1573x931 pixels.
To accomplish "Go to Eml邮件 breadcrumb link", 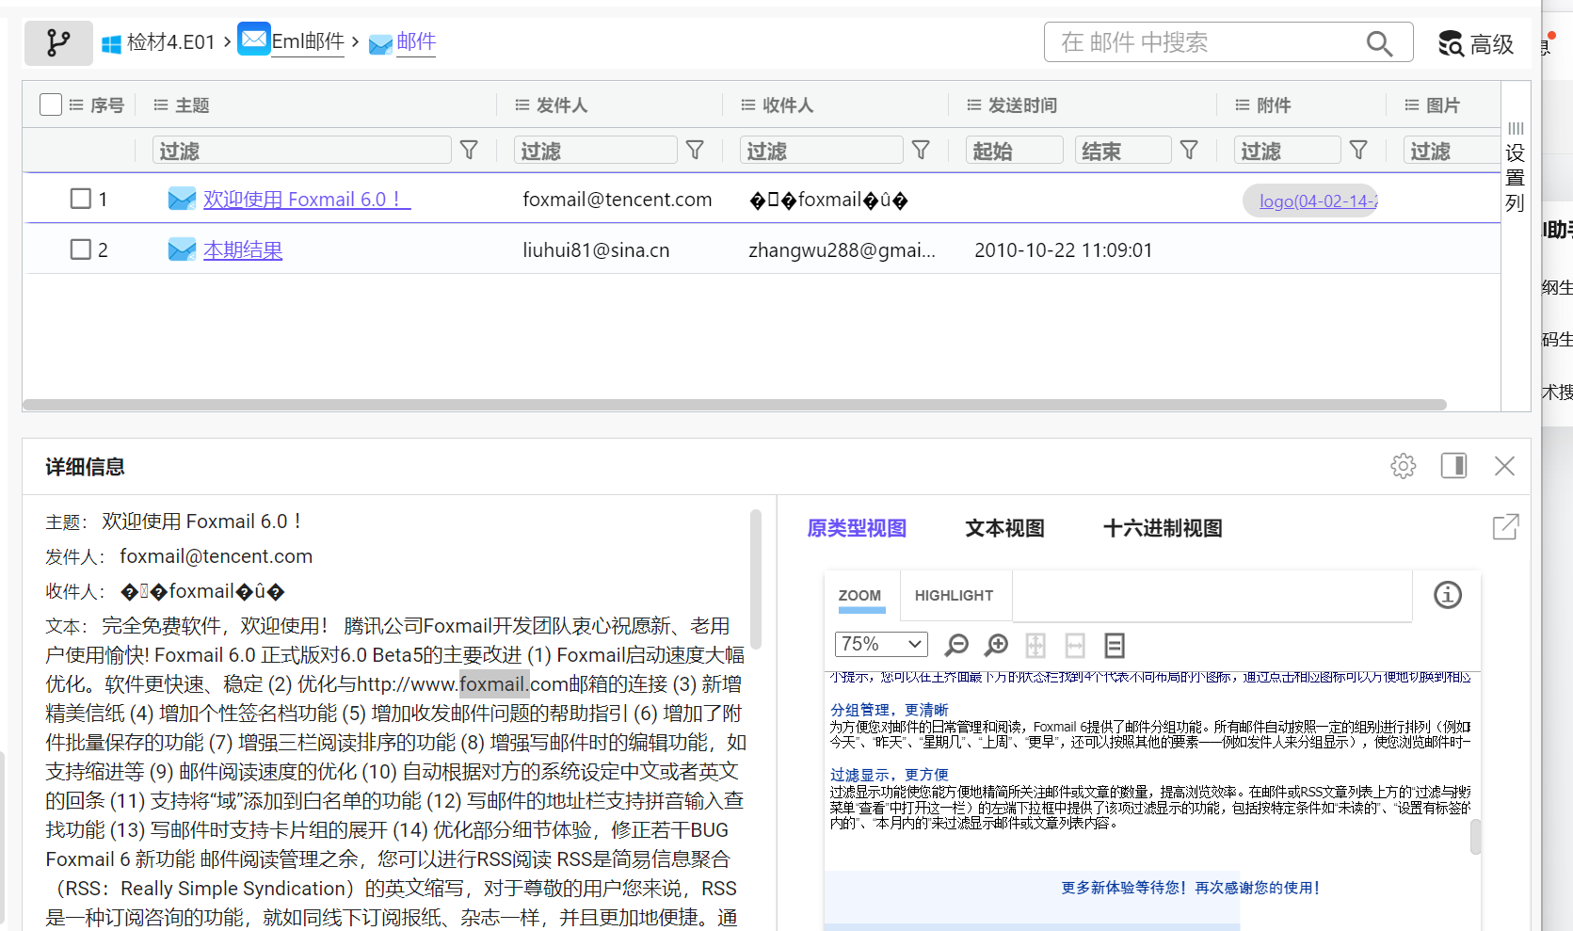I will [x=308, y=41].
